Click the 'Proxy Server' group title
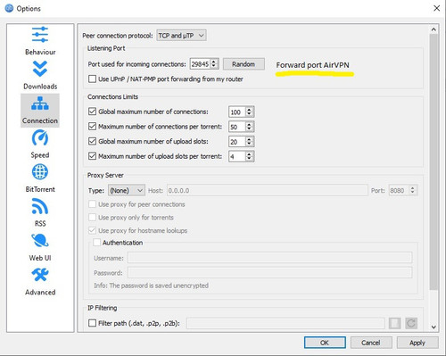 tap(105, 175)
